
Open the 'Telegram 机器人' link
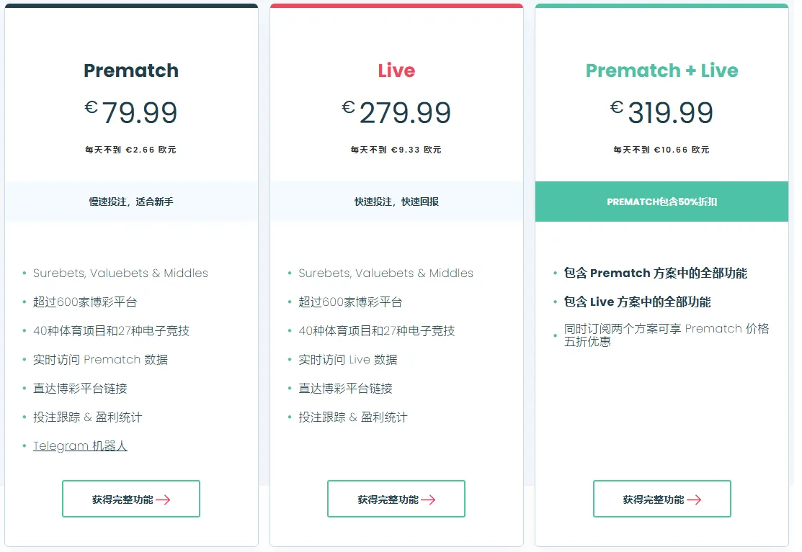click(79, 445)
